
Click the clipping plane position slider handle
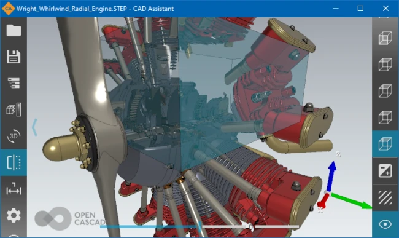click(200, 226)
